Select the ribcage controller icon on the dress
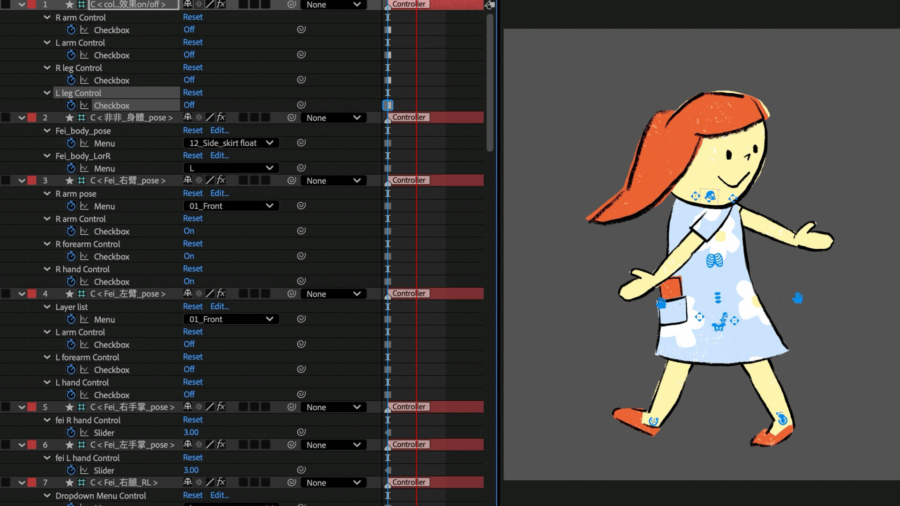This screenshot has height=506, width=900. 714,260
